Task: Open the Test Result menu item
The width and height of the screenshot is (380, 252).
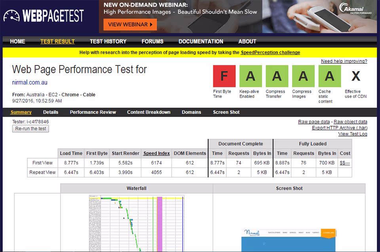Action: [x=57, y=41]
